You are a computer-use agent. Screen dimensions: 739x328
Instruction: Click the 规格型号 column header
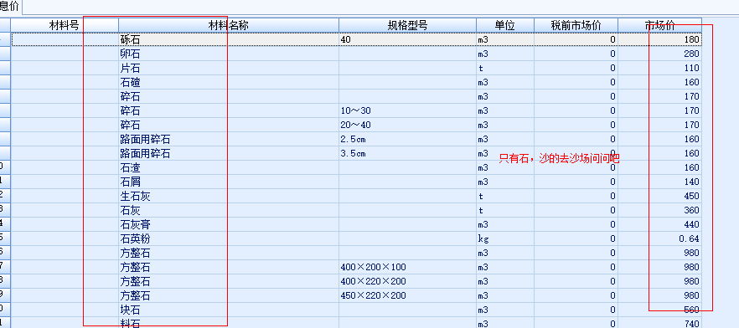pyautogui.click(x=407, y=25)
